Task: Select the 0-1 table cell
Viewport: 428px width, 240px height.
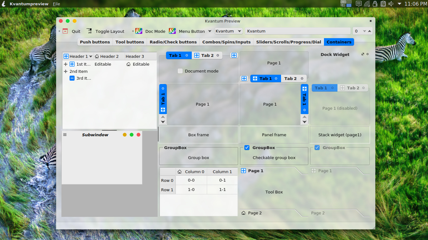Action: tap(222, 180)
